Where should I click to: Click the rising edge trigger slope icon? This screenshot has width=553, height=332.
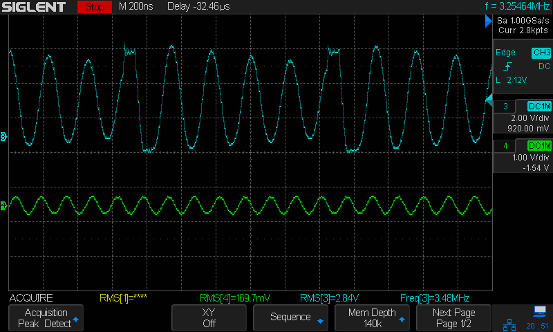[x=508, y=66]
